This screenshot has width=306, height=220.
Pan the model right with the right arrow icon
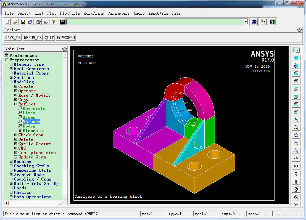pyautogui.click(x=296, y=166)
